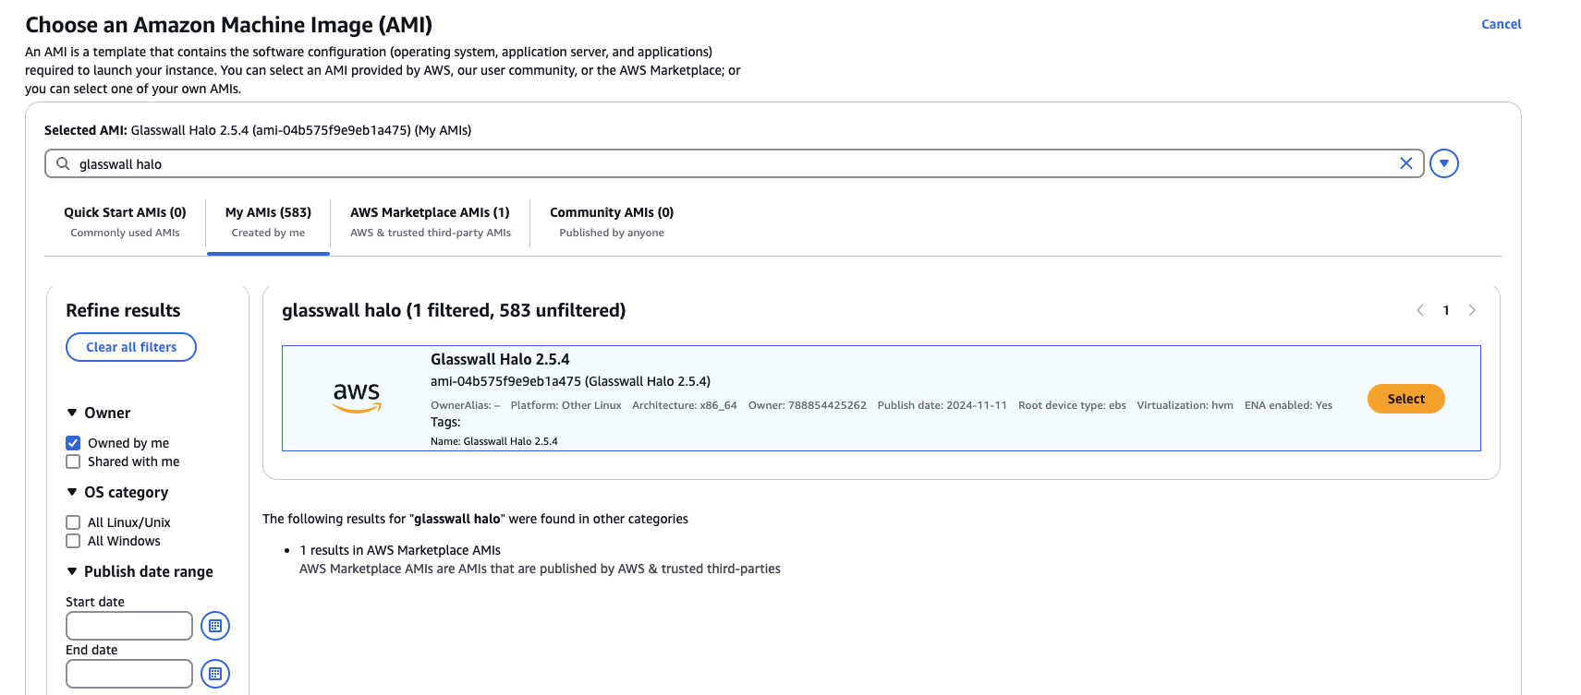Click the AWS logo on Glasswall Halo result

(357, 398)
